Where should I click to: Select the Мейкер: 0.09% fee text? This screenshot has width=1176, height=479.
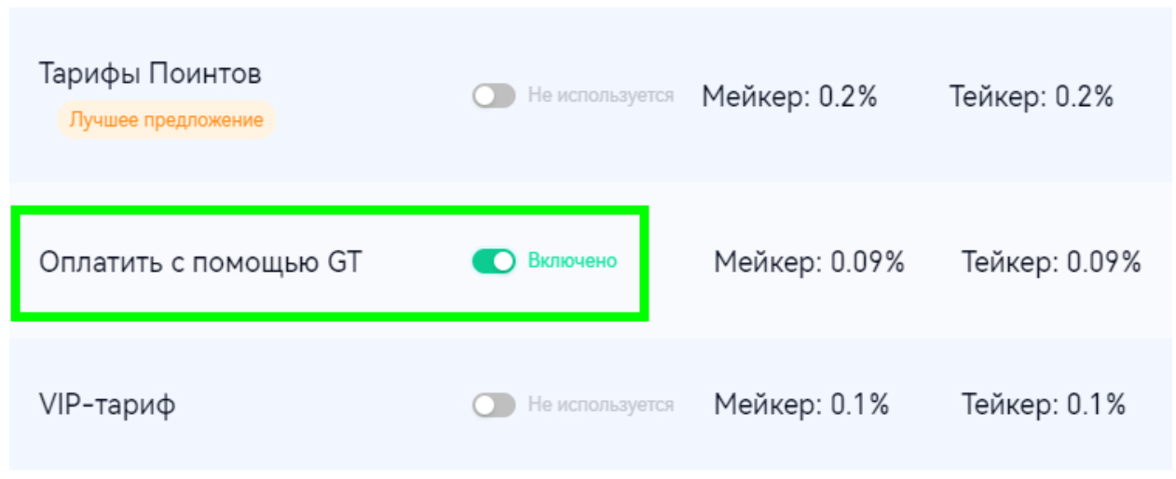(x=809, y=262)
